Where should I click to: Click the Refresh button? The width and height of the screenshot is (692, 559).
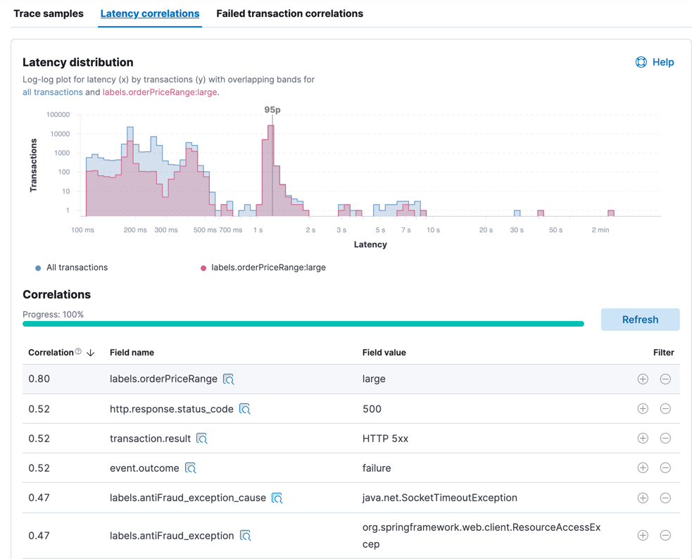639,319
